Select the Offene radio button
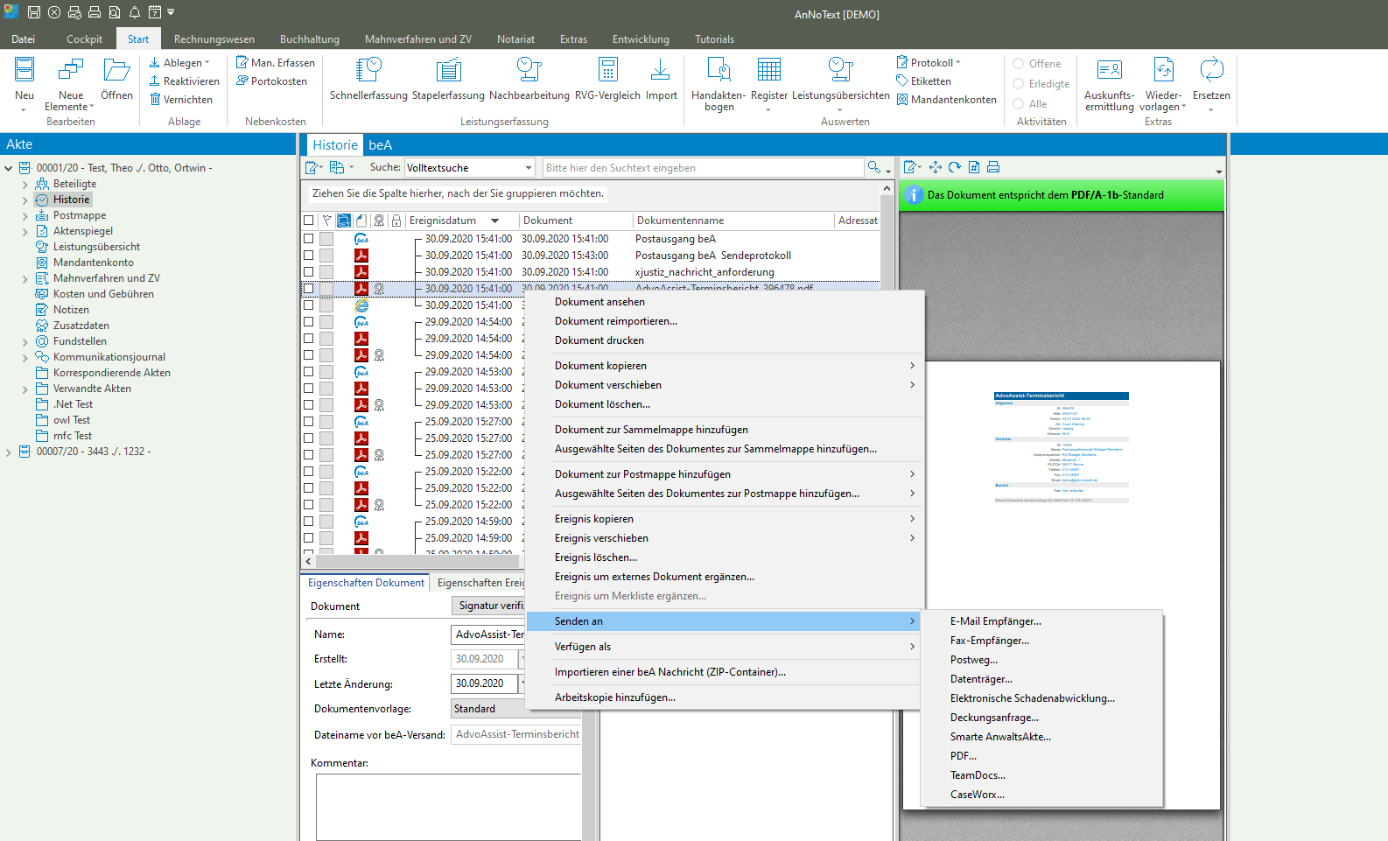 click(1019, 64)
